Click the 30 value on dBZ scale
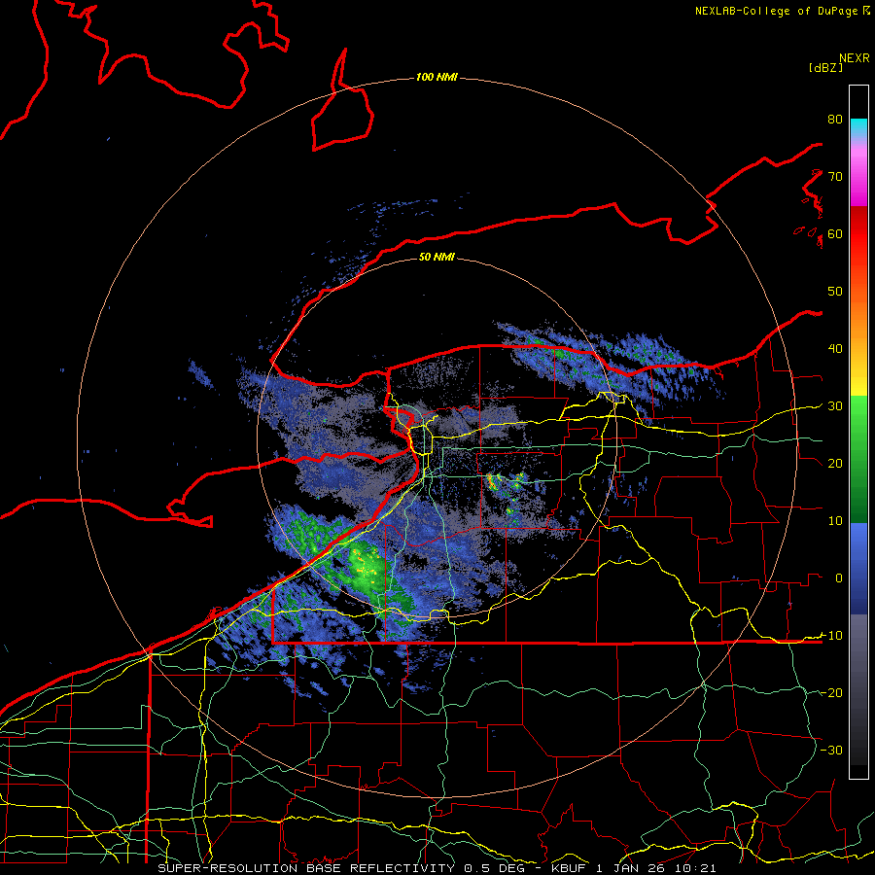 coord(835,405)
